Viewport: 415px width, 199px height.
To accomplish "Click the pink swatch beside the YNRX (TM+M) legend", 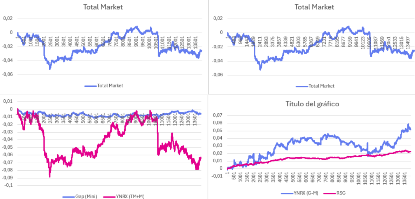I will [109, 196].
